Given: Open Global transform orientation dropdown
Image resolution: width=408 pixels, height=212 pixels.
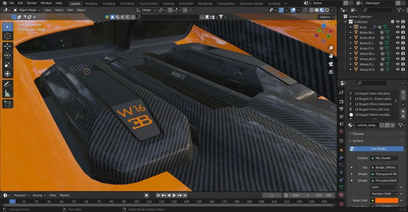Looking at the screenshot, I should pos(146,10).
